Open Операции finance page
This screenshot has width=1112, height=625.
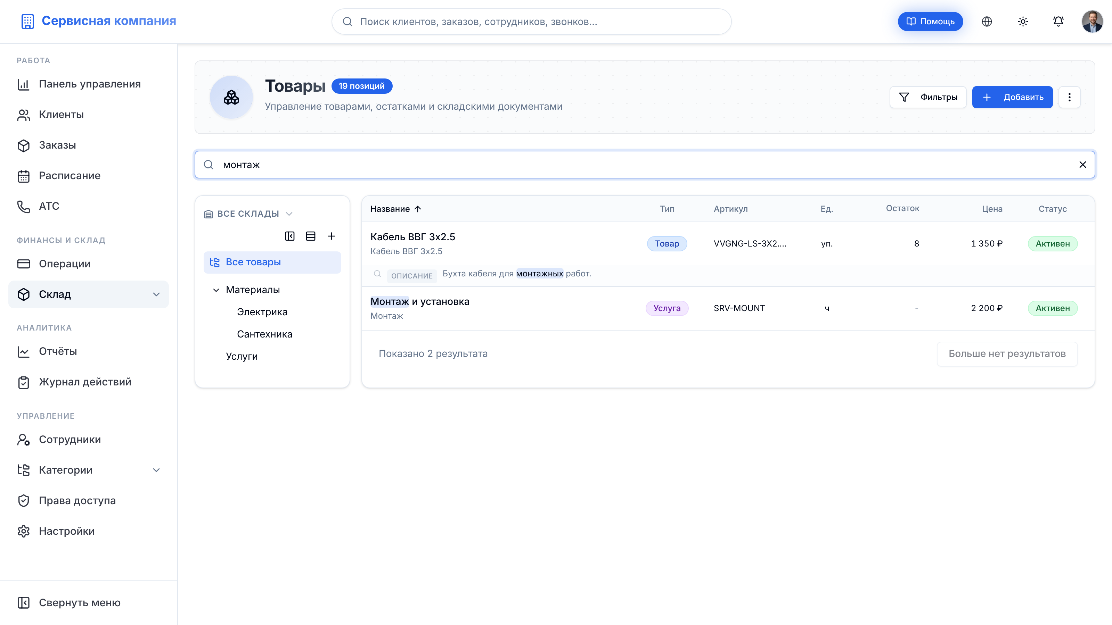point(89,264)
